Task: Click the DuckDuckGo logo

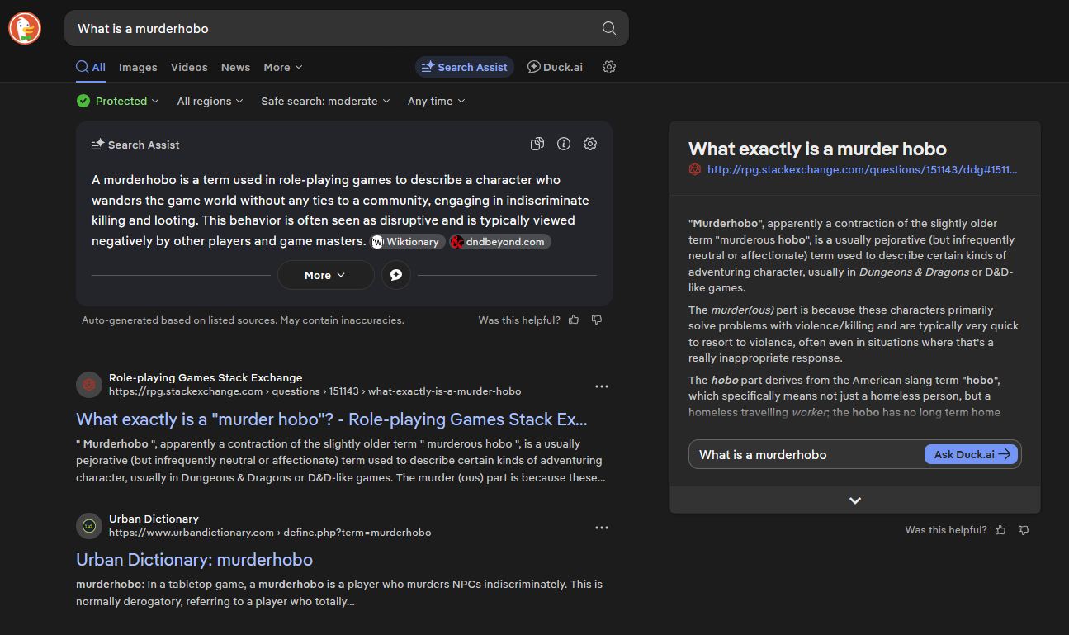Action: (25, 29)
